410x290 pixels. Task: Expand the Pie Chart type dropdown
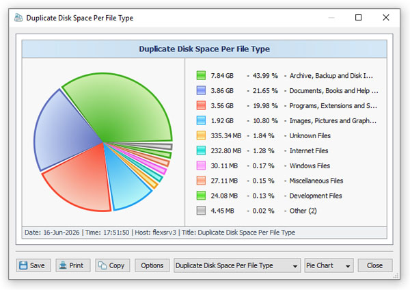click(x=329, y=265)
